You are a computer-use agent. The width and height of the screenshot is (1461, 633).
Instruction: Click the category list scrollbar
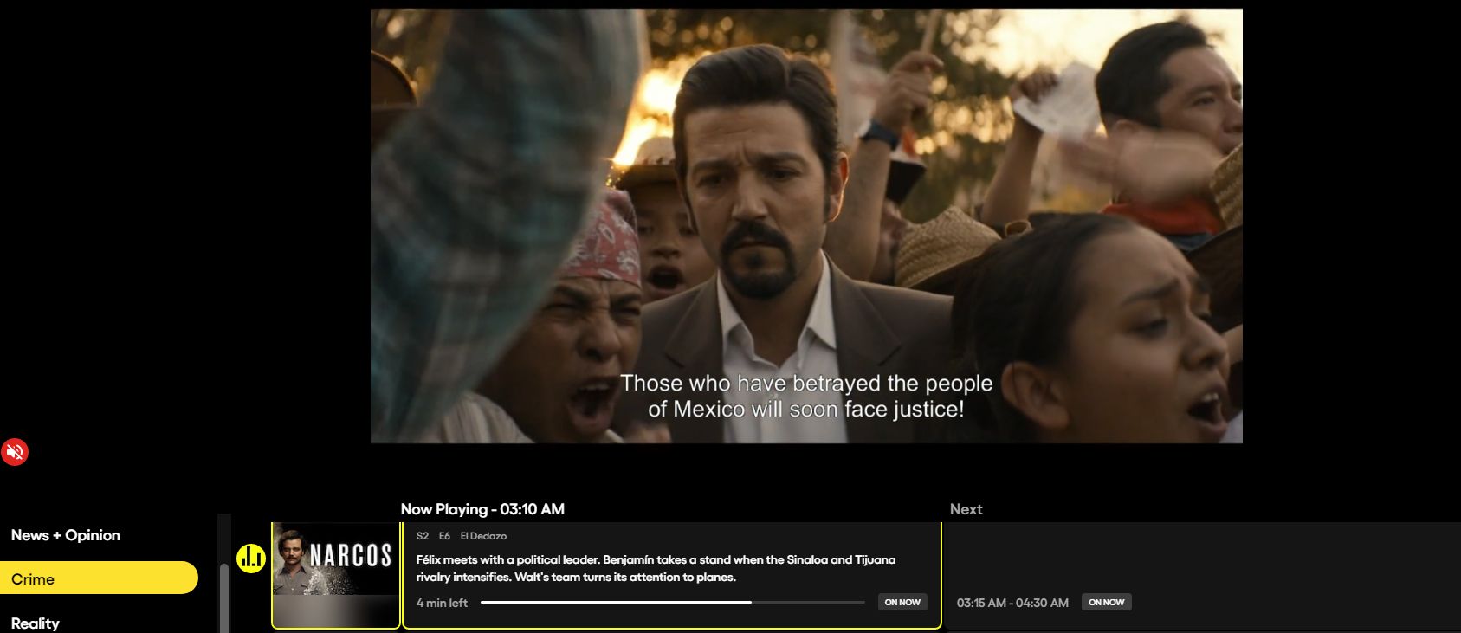point(224,597)
